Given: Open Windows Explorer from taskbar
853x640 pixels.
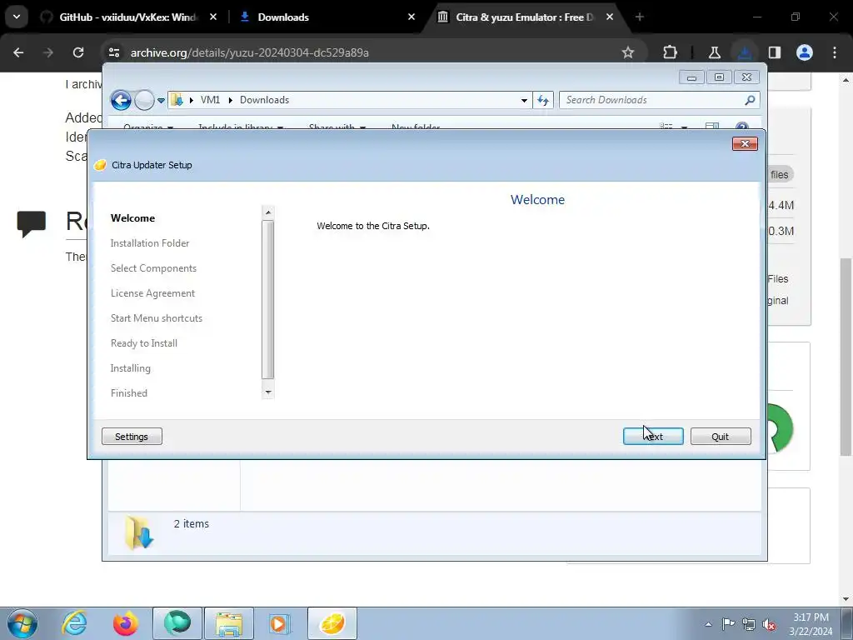Looking at the screenshot, I should click(229, 623).
